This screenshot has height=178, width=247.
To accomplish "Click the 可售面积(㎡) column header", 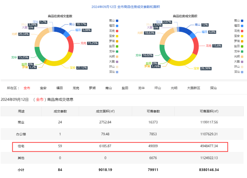I will pos(209,111).
